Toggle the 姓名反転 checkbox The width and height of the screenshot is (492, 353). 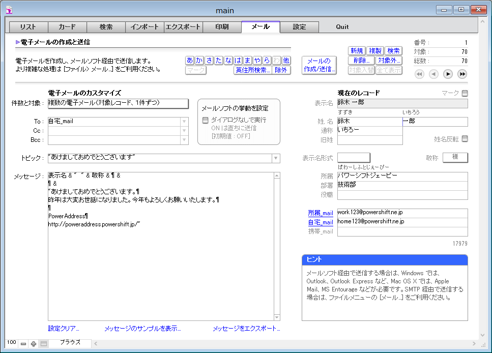(x=465, y=139)
